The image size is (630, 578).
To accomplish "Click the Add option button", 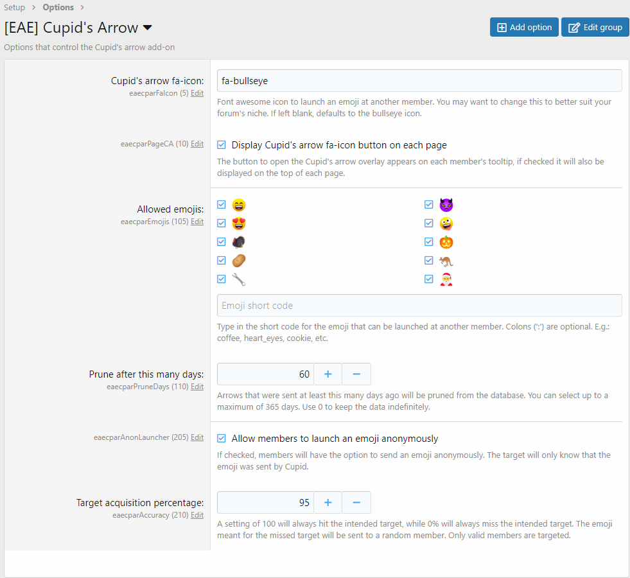I will pos(524,27).
